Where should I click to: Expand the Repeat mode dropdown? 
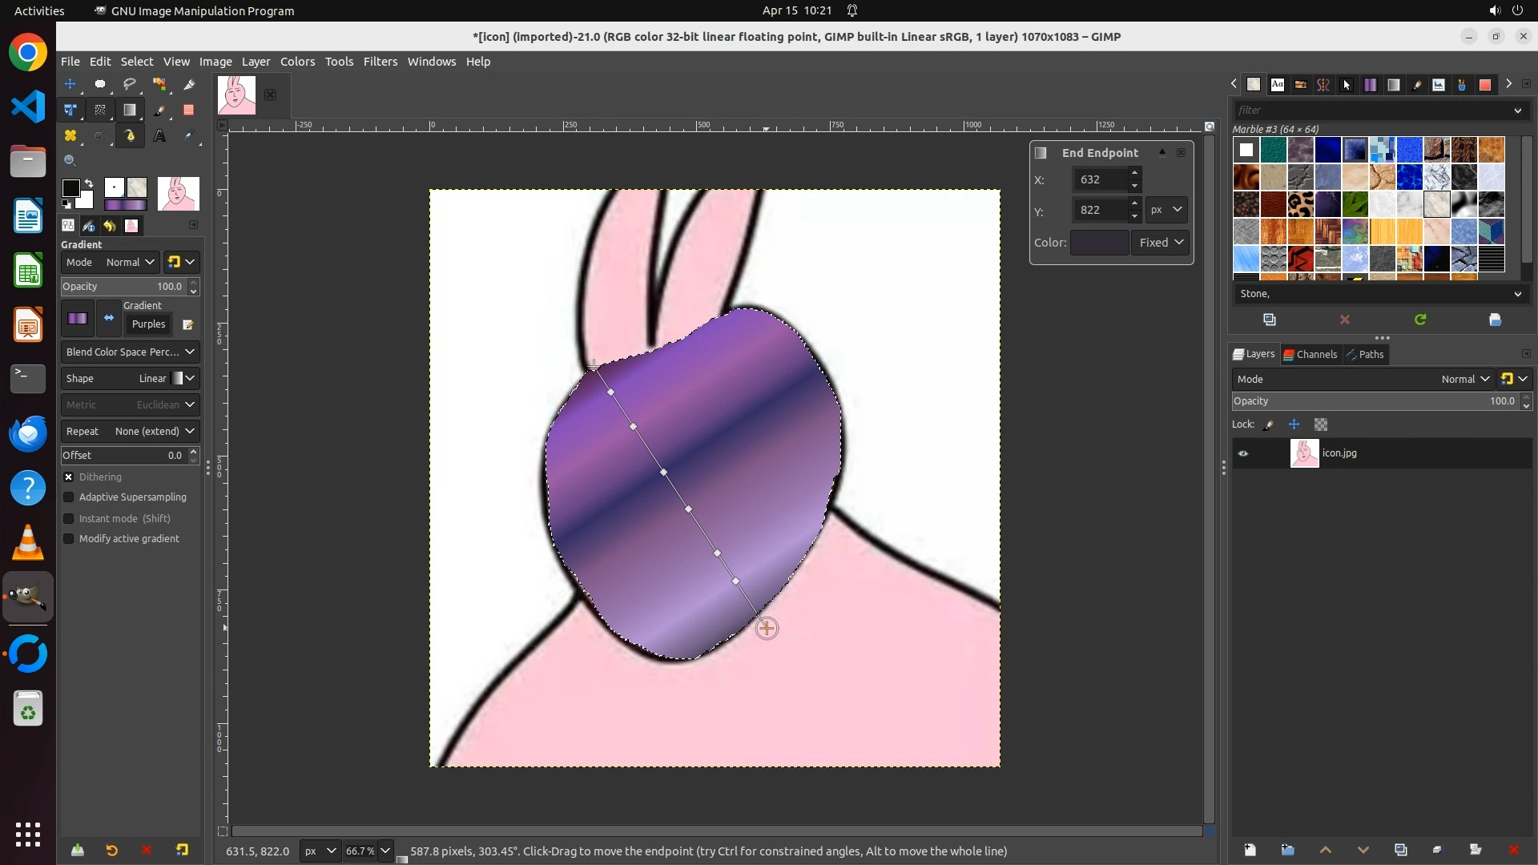[x=130, y=431]
